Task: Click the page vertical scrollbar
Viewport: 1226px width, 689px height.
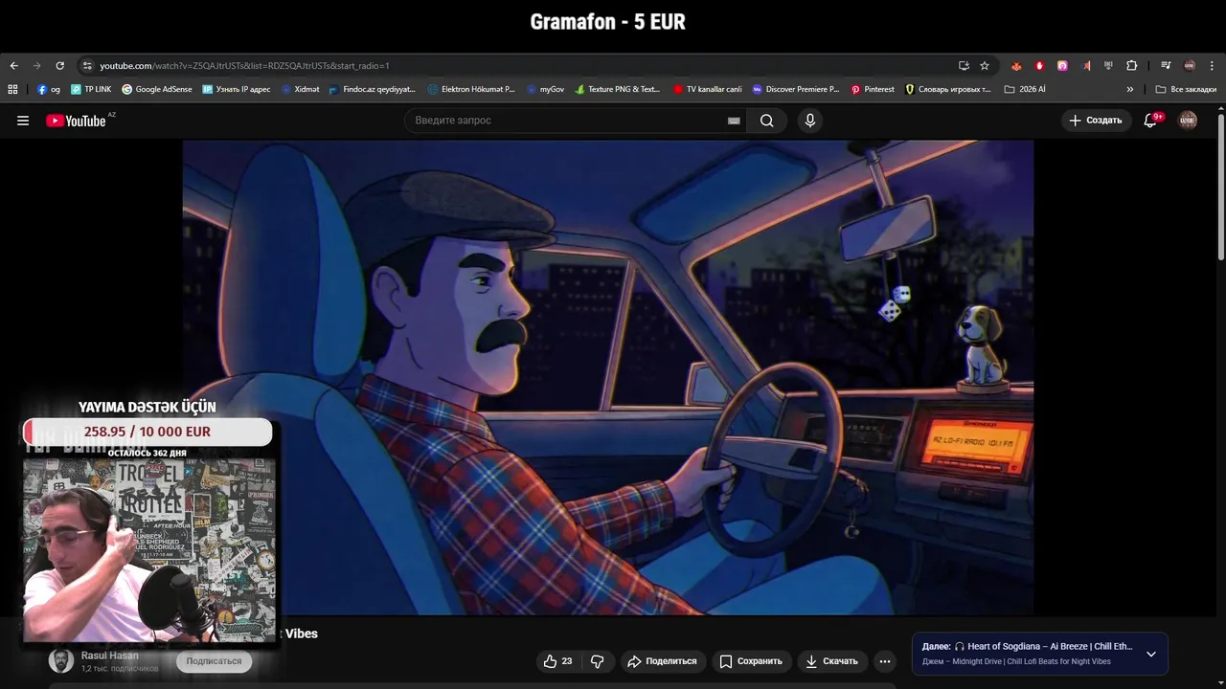Action: click(1220, 187)
